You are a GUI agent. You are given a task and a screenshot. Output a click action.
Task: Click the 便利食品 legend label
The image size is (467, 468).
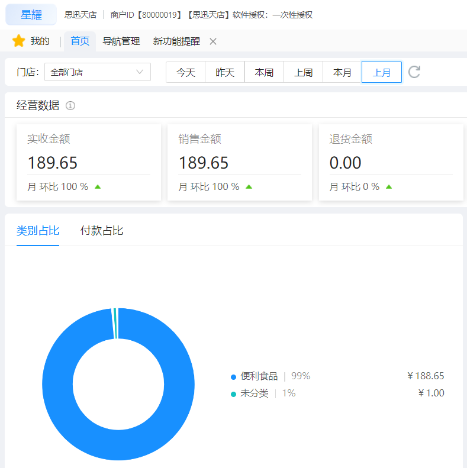tap(259, 376)
